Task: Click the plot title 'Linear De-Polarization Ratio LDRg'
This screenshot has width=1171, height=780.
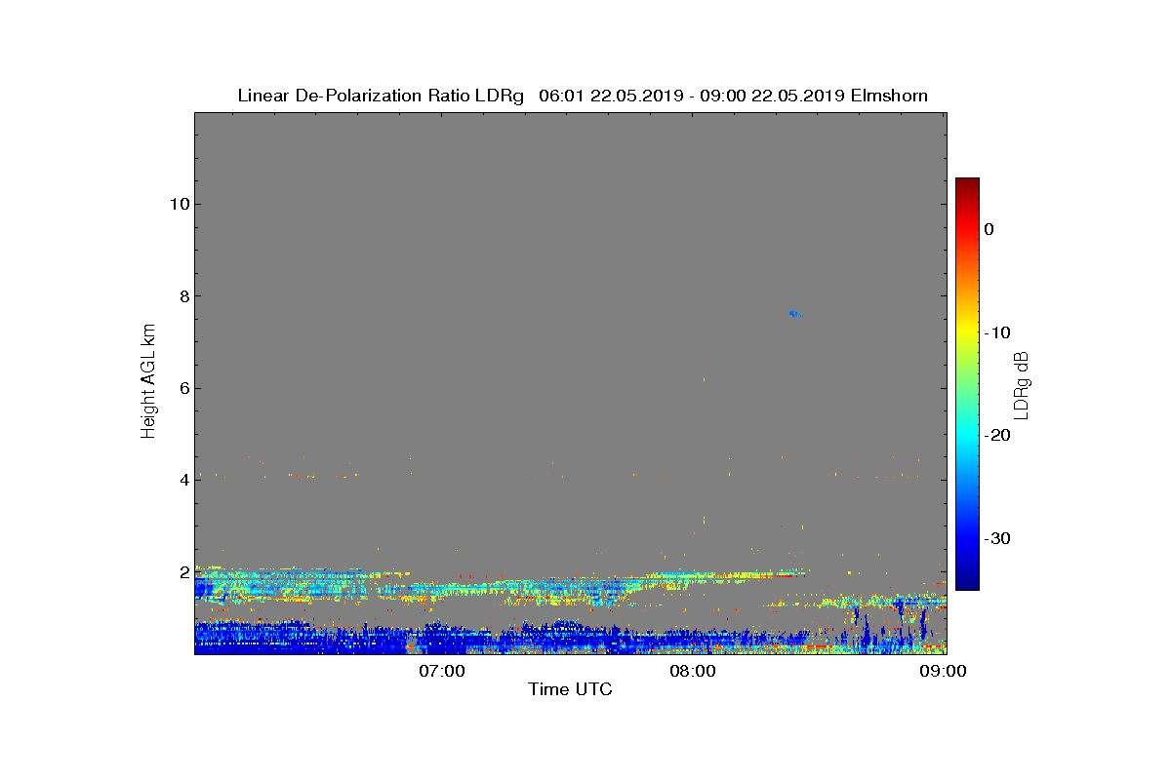Action: coord(382,96)
